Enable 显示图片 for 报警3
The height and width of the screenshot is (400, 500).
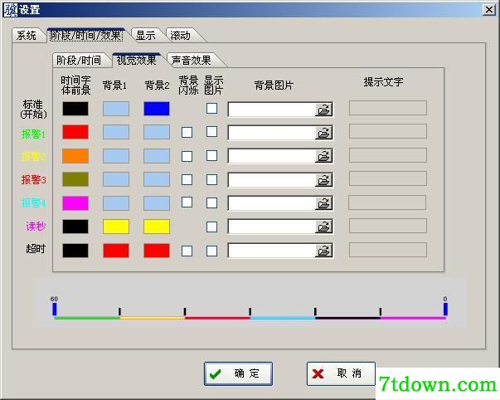pyautogui.click(x=211, y=179)
